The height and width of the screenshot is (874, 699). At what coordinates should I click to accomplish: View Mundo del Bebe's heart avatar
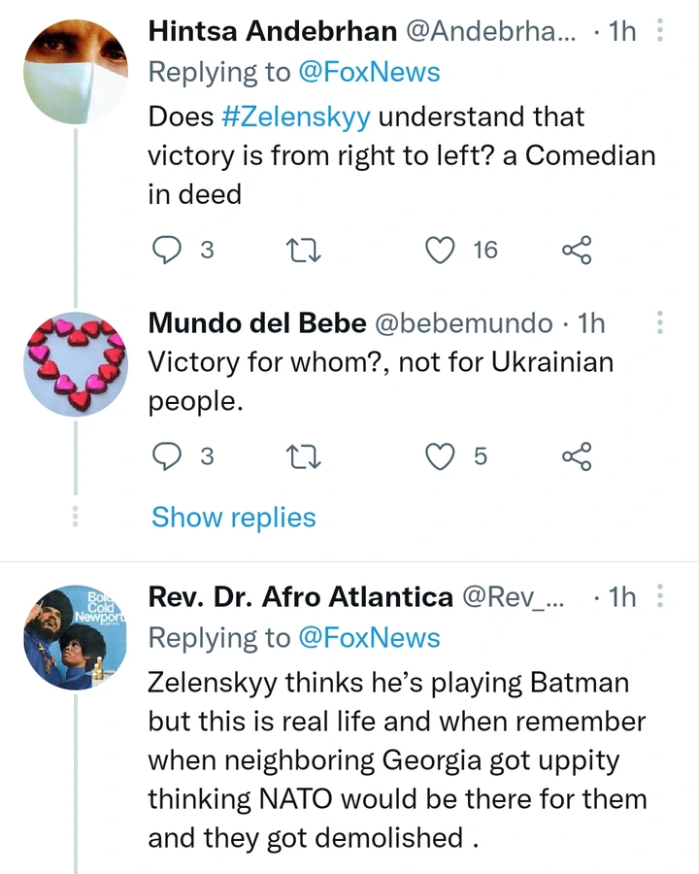click(x=75, y=362)
